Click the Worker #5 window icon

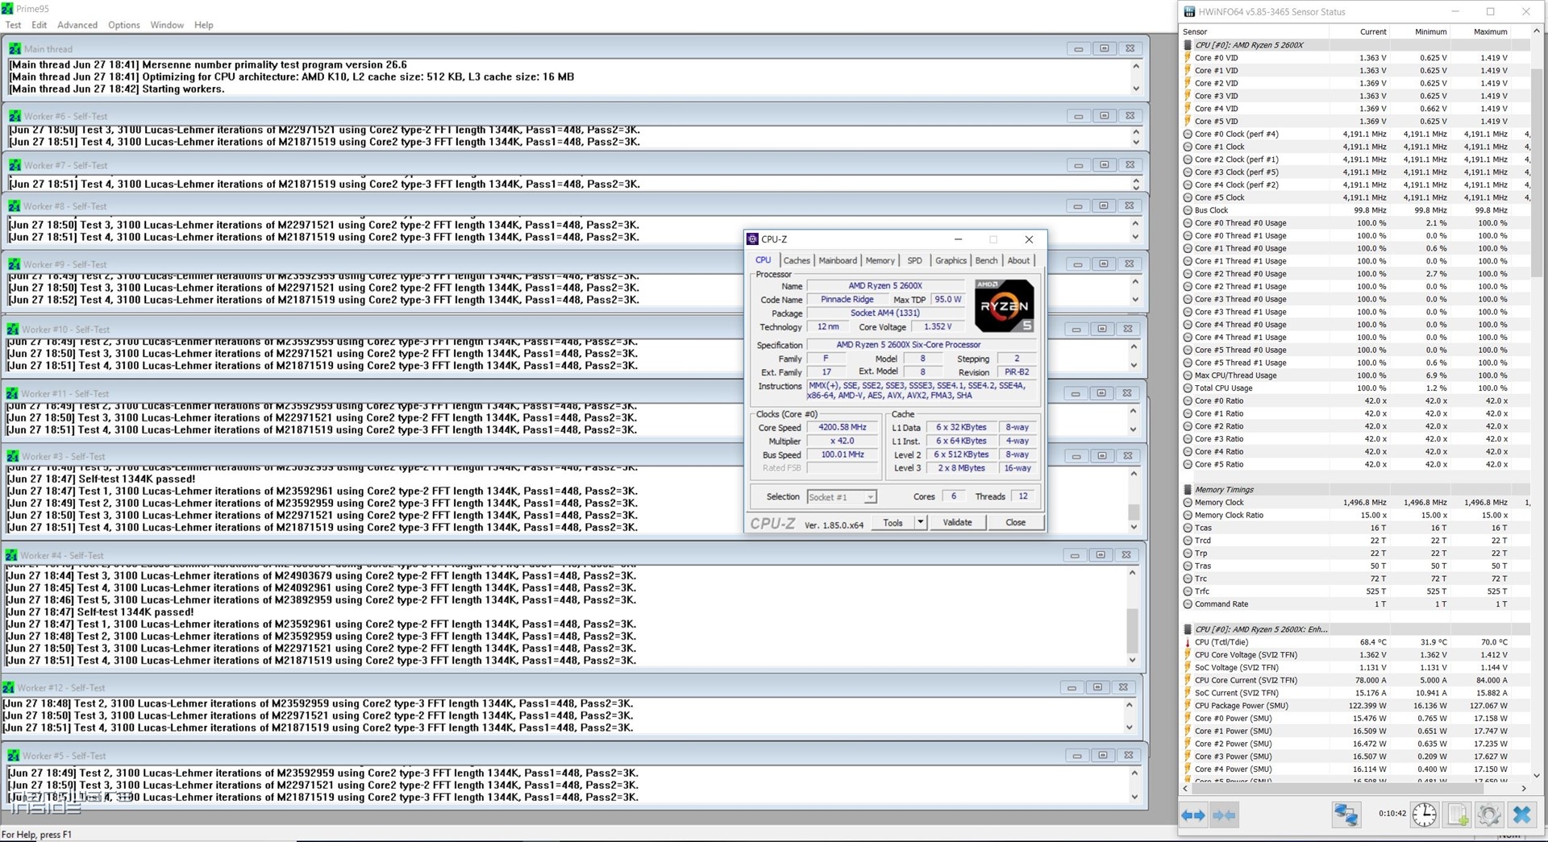(13, 756)
